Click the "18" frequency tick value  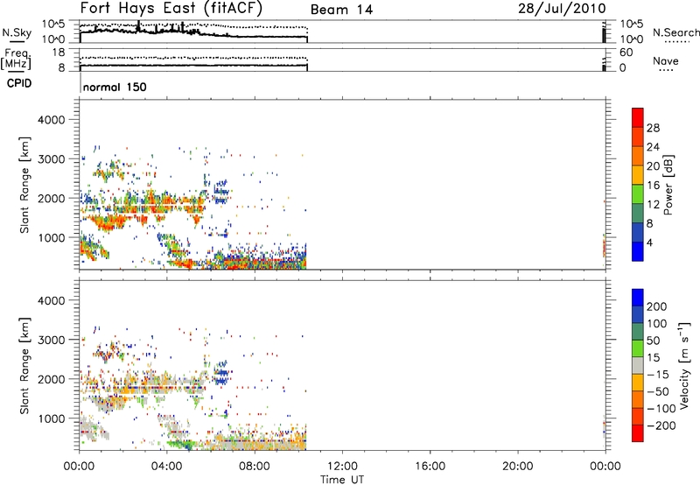point(59,53)
